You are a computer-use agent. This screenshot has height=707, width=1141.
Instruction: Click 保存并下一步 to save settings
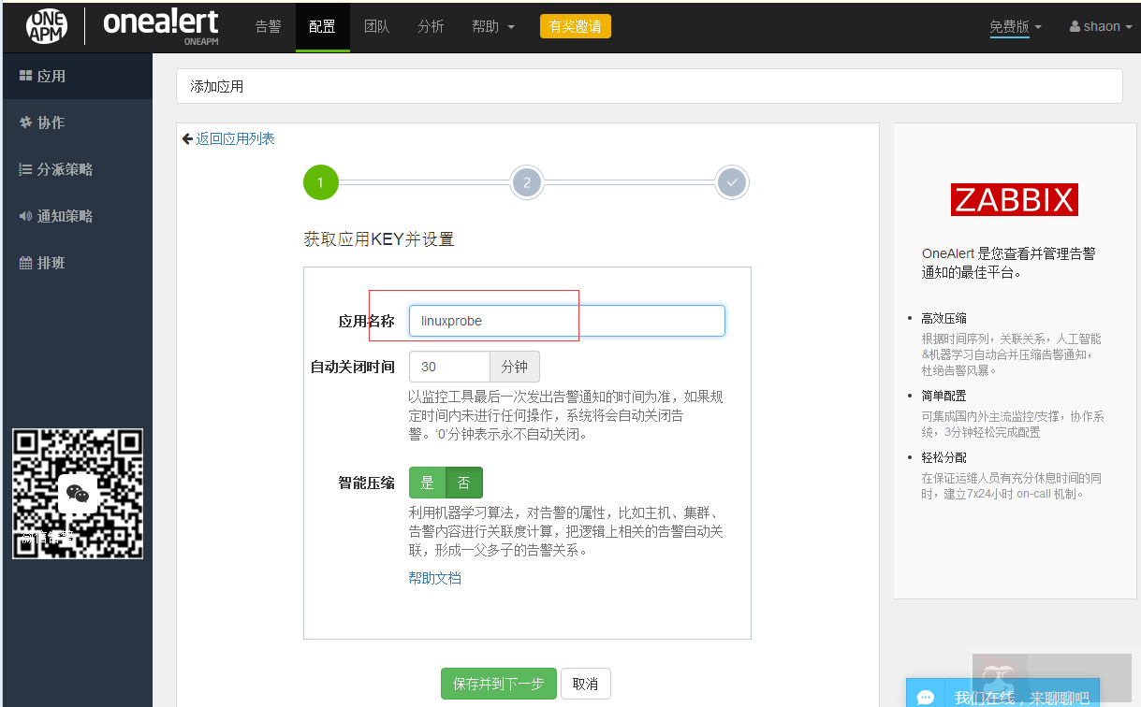pos(498,684)
